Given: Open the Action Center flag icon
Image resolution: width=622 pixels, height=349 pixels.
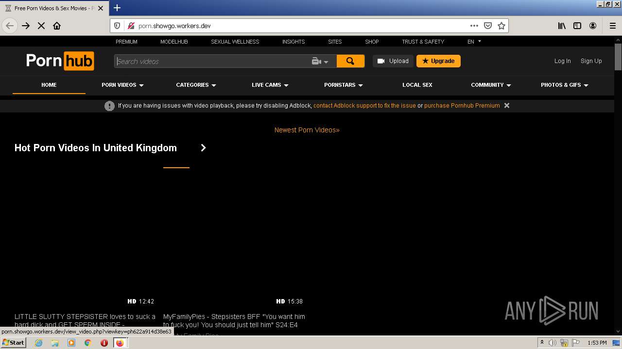Looking at the screenshot, I should 576,343.
